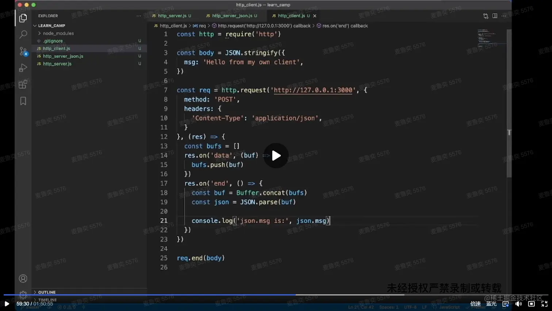Open the Search view in the activity bar
552x311 pixels.
coord(23,34)
